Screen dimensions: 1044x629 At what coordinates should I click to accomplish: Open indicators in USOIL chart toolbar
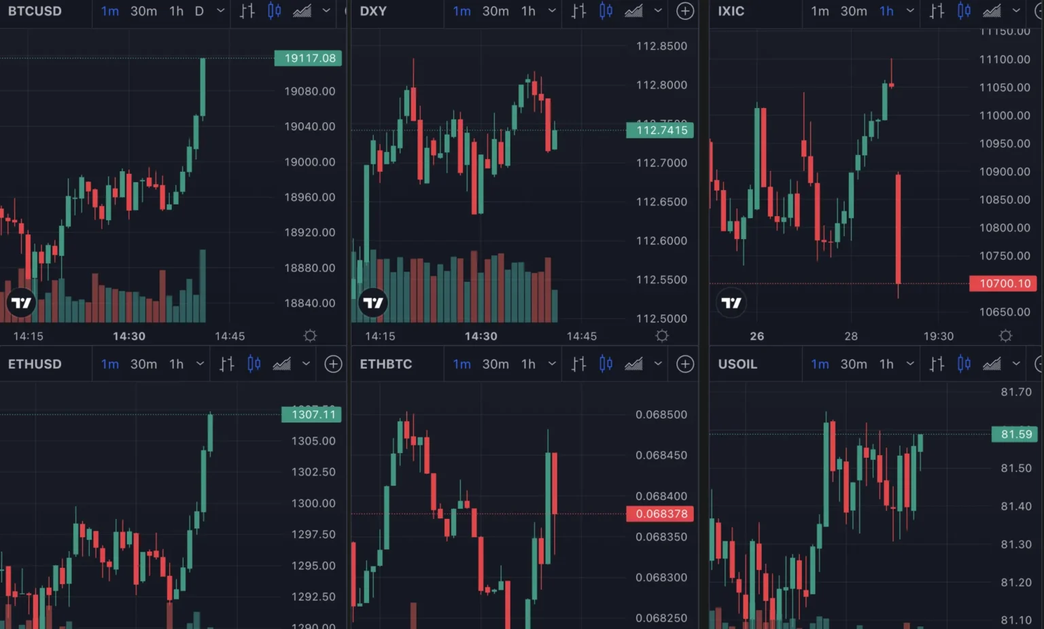point(992,364)
